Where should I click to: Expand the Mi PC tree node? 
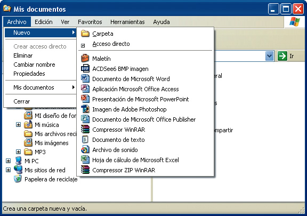point(8,161)
